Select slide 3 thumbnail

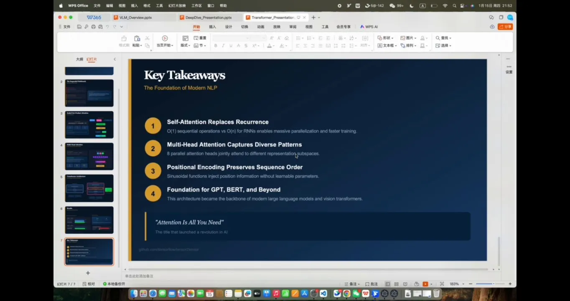tap(89, 125)
